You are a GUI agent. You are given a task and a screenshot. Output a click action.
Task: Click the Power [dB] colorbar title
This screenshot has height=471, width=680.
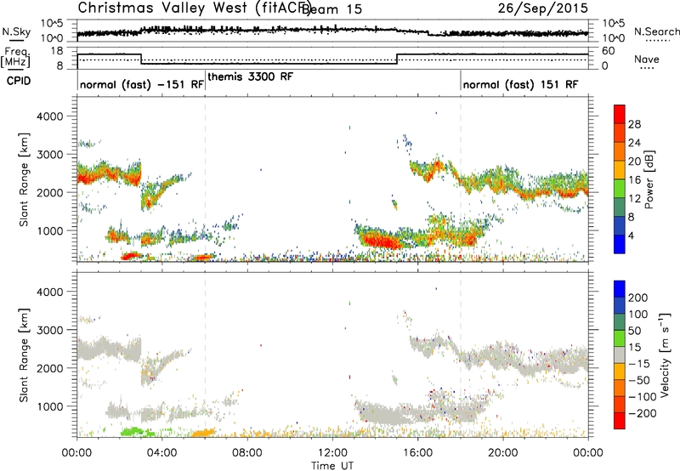pyautogui.click(x=649, y=179)
